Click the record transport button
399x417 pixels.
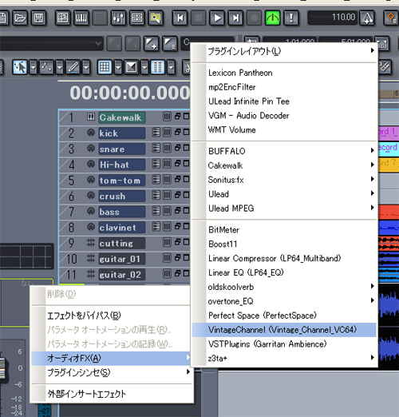click(x=254, y=18)
